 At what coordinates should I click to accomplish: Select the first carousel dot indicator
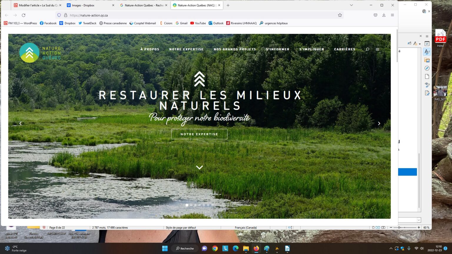pos(187,205)
